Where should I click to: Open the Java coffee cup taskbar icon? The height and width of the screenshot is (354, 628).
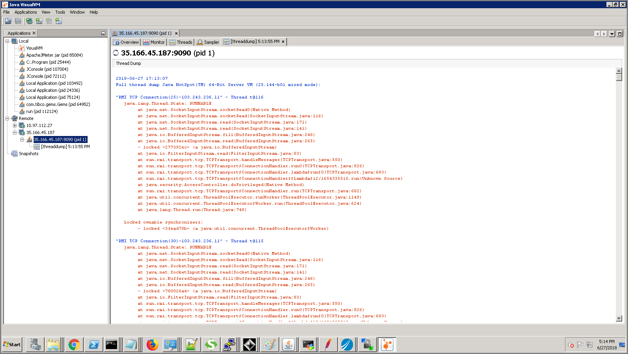tap(289, 345)
